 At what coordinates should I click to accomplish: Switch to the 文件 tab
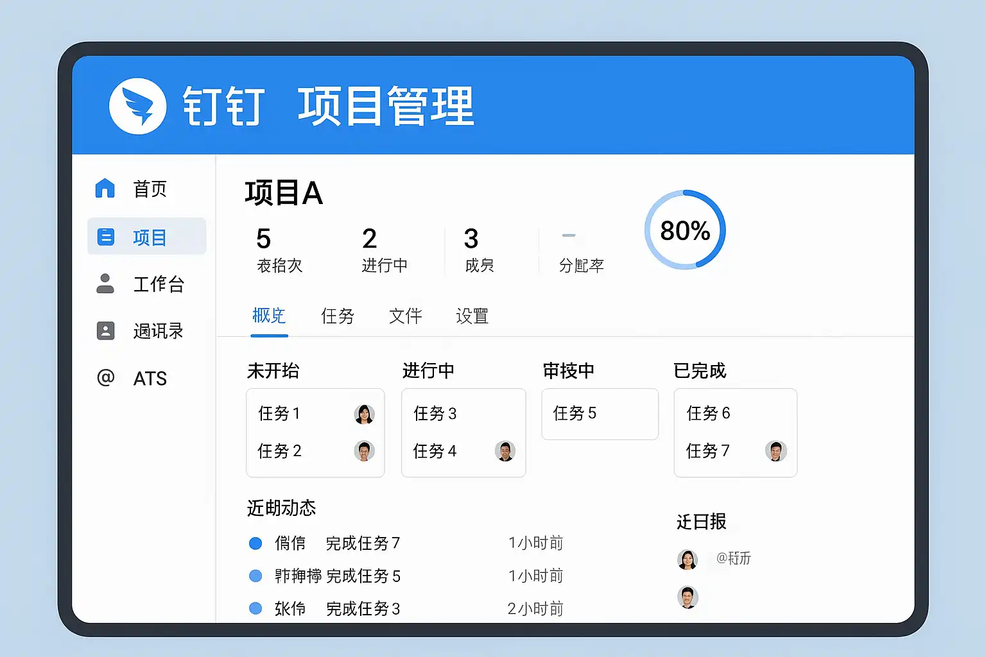pyautogui.click(x=406, y=316)
